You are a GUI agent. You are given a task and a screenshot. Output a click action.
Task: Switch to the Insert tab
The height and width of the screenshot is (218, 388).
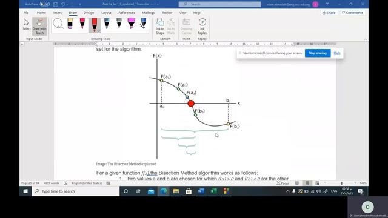58,13
